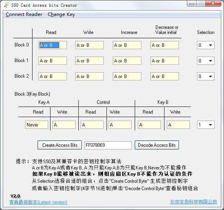
Task: Click the Create Access Bits button
Action: [x=60, y=145]
